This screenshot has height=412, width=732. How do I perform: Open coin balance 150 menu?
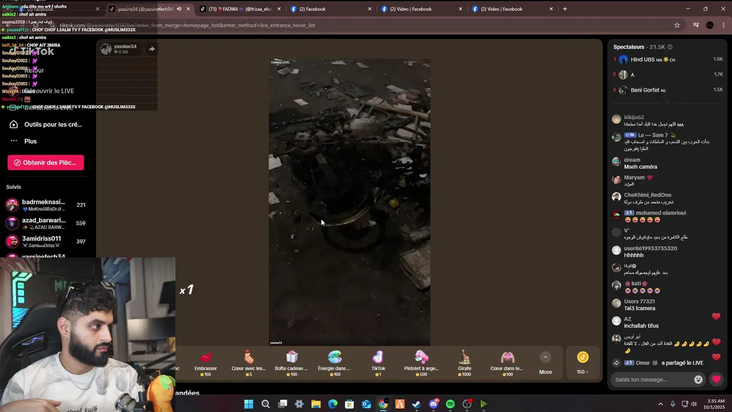583,363
